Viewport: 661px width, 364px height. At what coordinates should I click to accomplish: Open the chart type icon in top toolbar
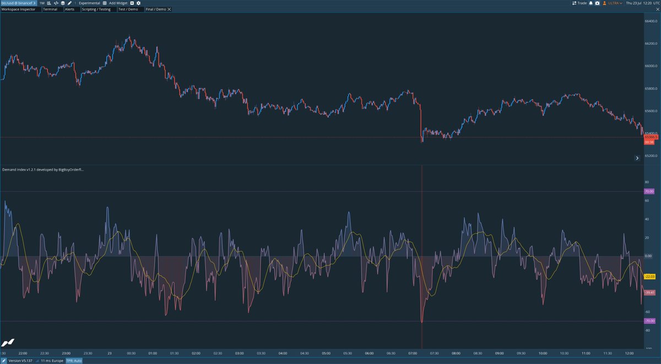coord(50,3)
